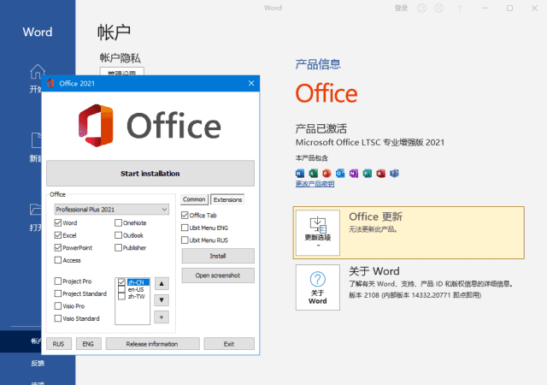Enable the Ubit Menu RUS checkbox
The height and width of the screenshot is (385, 547).
pyautogui.click(x=185, y=240)
